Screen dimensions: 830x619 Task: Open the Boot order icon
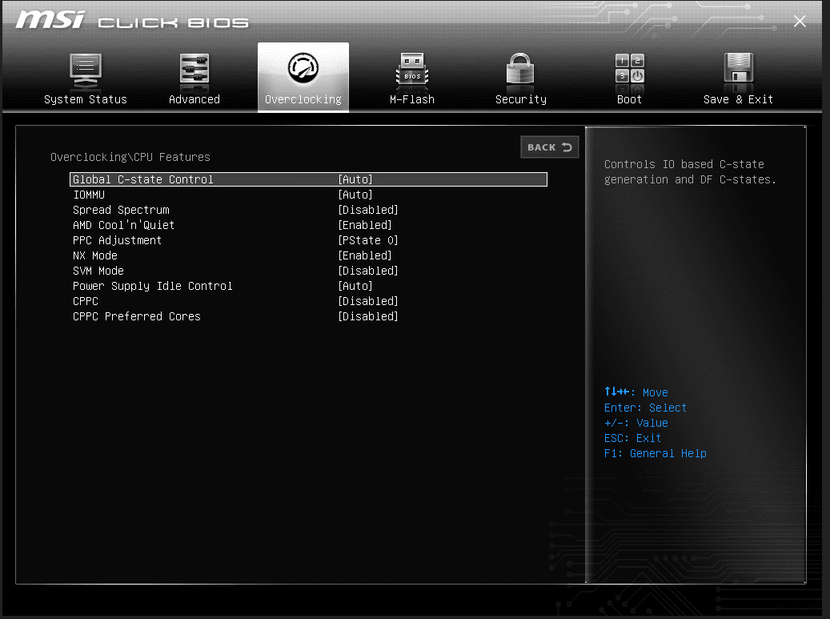pos(629,69)
